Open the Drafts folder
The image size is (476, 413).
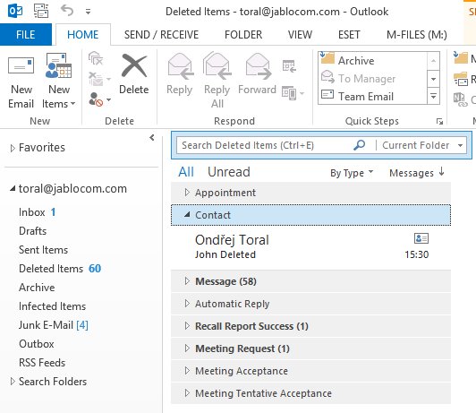point(32,230)
